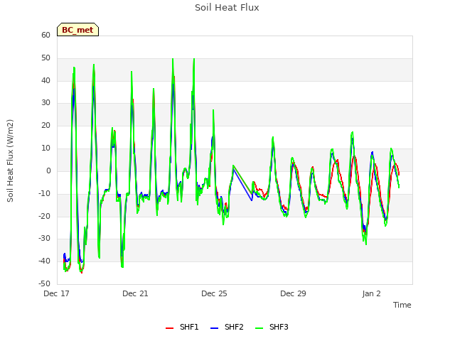Click the blue SHF2 legend color marker
The width and height of the screenshot is (455, 341).
(214, 328)
